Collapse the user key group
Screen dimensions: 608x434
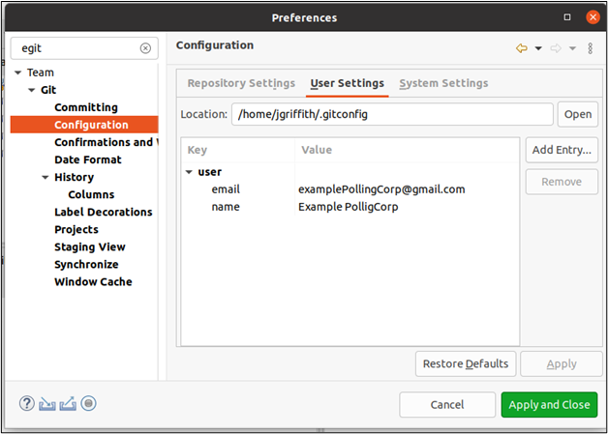189,172
